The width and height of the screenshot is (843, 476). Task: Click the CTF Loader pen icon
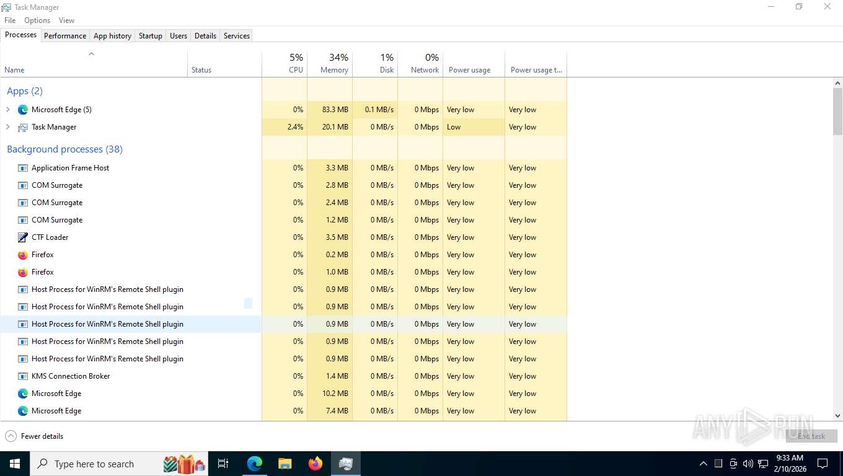(23, 237)
